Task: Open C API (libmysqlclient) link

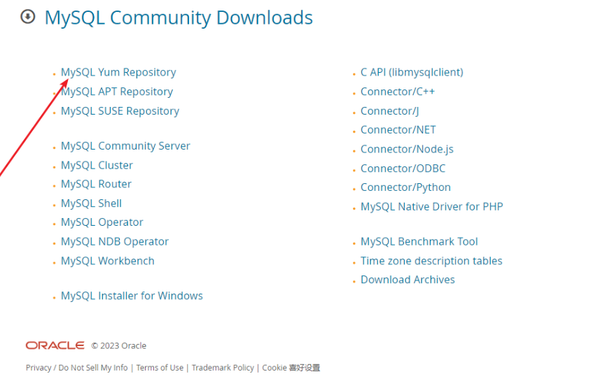Action: tap(412, 73)
